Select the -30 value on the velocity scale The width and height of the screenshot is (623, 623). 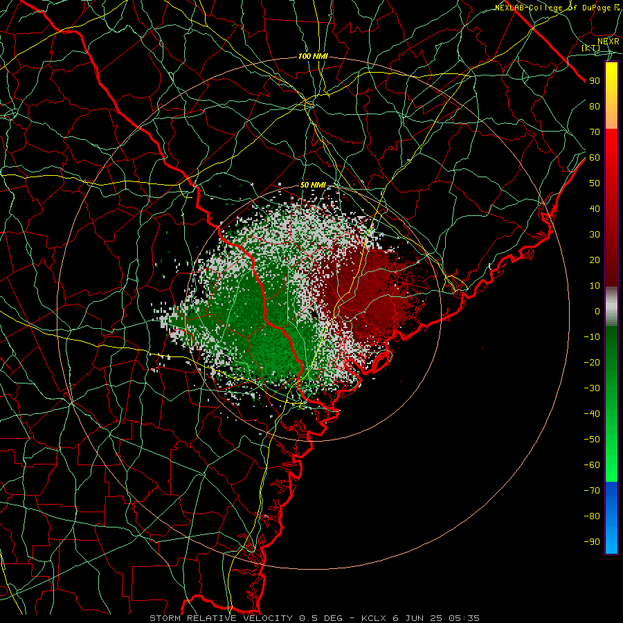tap(592, 388)
